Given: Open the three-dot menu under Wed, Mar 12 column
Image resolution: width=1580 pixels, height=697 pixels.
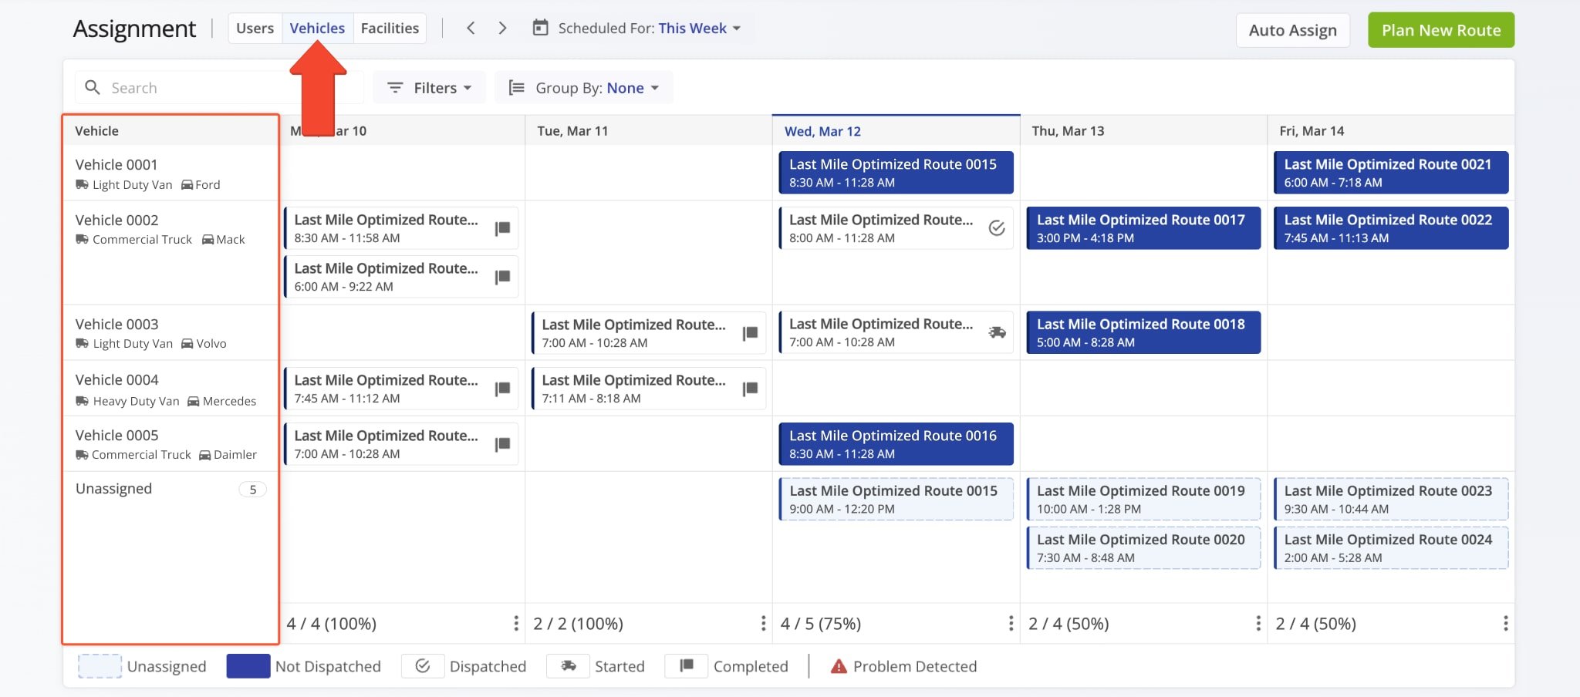Looking at the screenshot, I should click(1011, 623).
